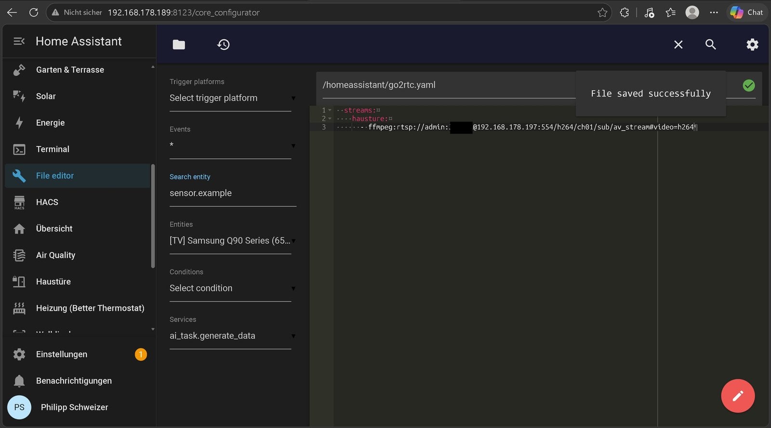This screenshot has width=771, height=428.
Task: Open the browser profile avatar
Action: [692, 13]
